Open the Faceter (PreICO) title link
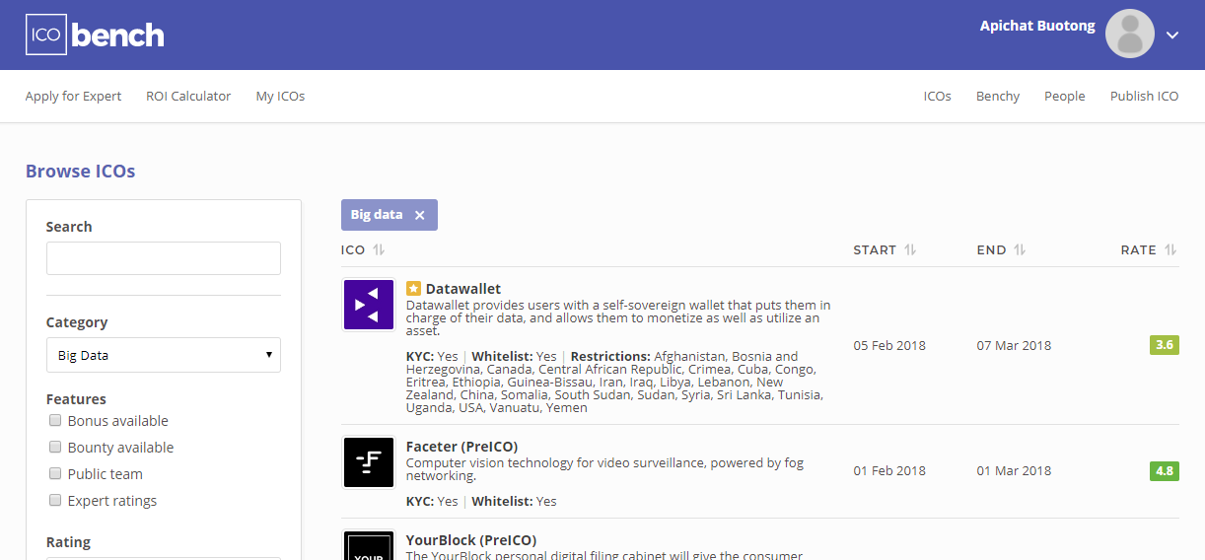This screenshot has height=560, width=1205. (461, 447)
